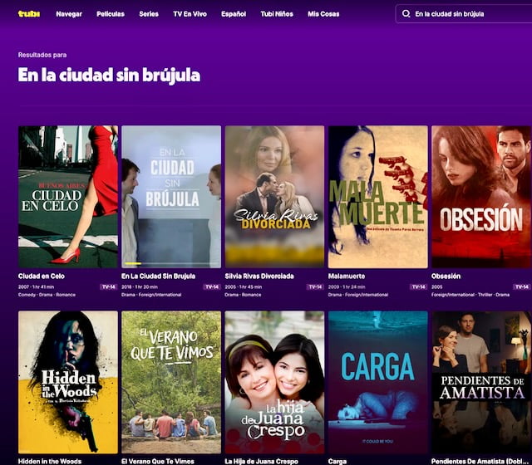Click the Obsesión title link

coord(446,277)
